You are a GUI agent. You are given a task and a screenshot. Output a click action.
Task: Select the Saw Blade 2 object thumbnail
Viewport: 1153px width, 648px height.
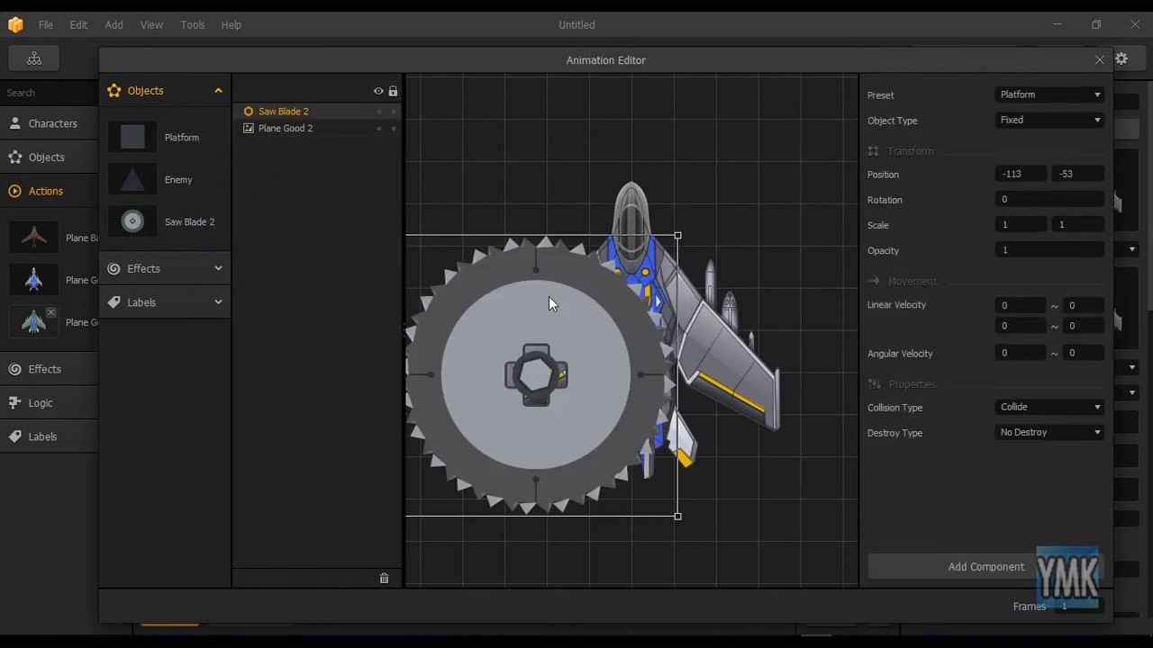pyautogui.click(x=132, y=221)
